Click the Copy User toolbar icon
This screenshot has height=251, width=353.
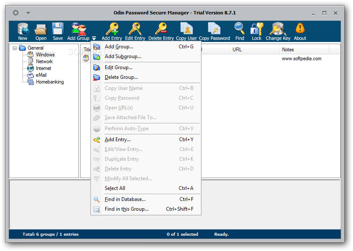click(x=186, y=29)
